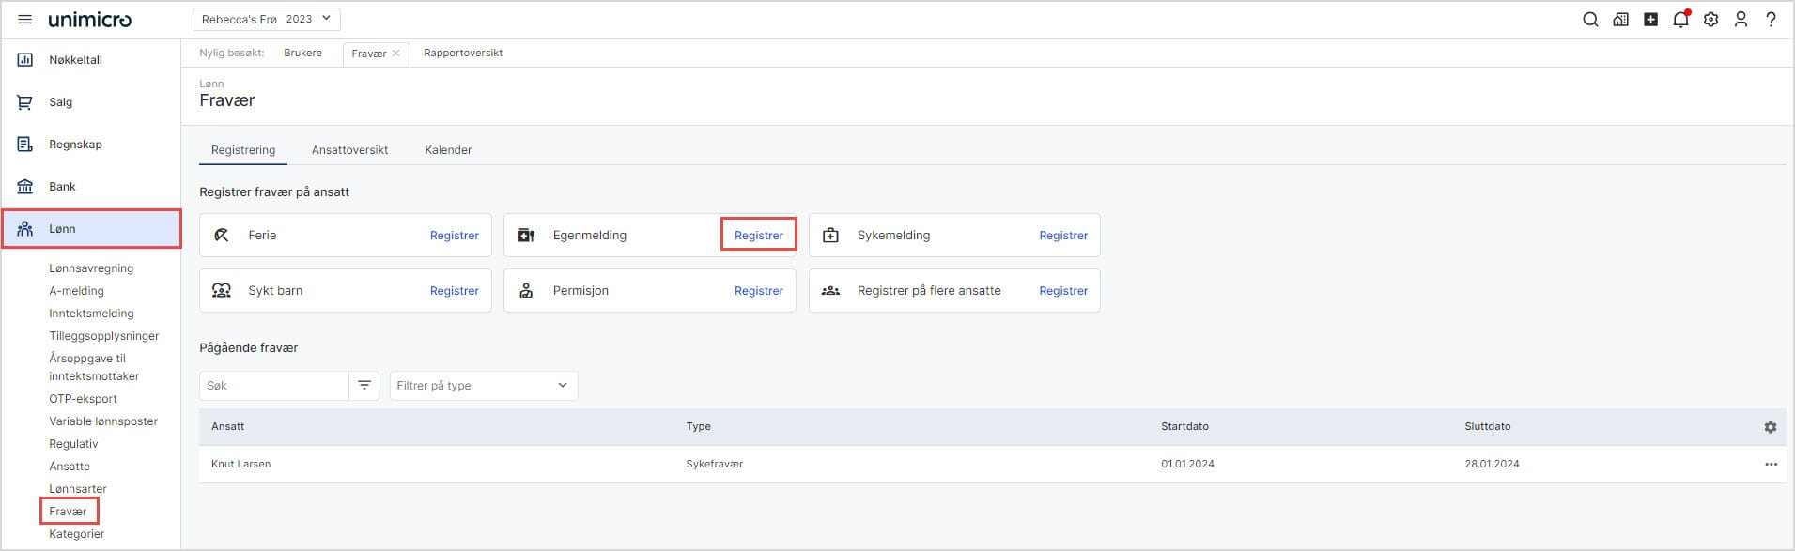Viewport: 1795px width, 551px height.
Task: Open the settings gear in top bar
Action: click(x=1710, y=20)
